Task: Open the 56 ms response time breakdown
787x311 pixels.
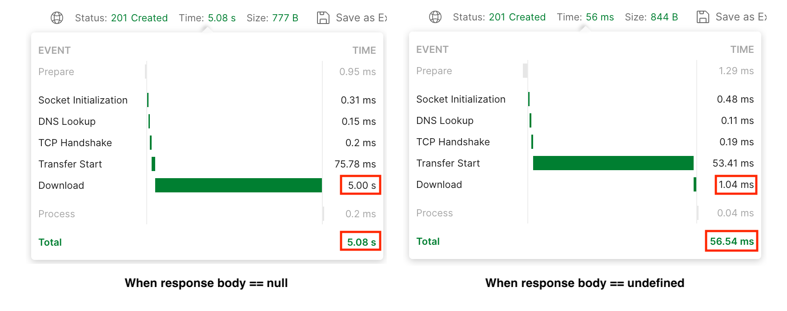Action: click(x=599, y=17)
